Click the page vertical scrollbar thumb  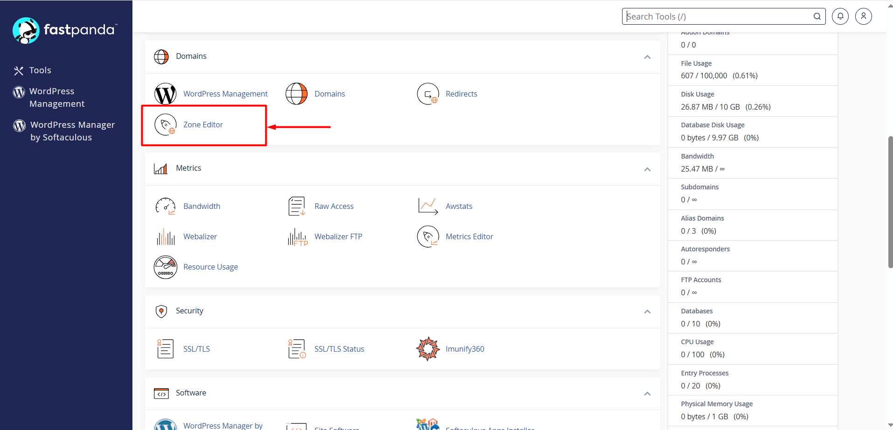coord(890,202)
